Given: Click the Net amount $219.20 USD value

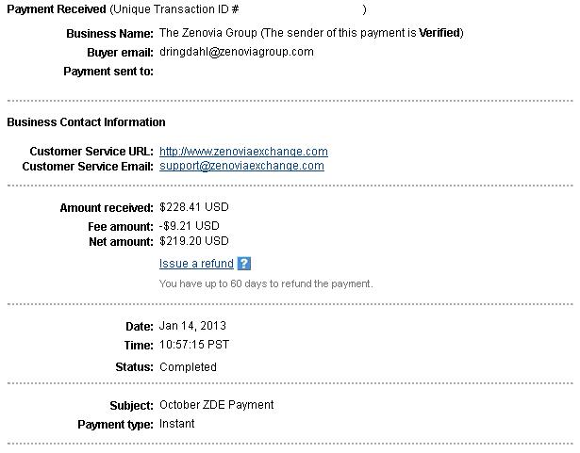Looking at the screenshot, I should [x=194, y=241].
